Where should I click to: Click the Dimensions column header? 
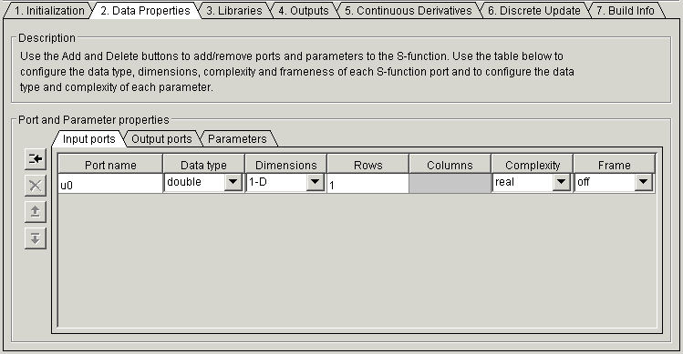click(285, 165)
